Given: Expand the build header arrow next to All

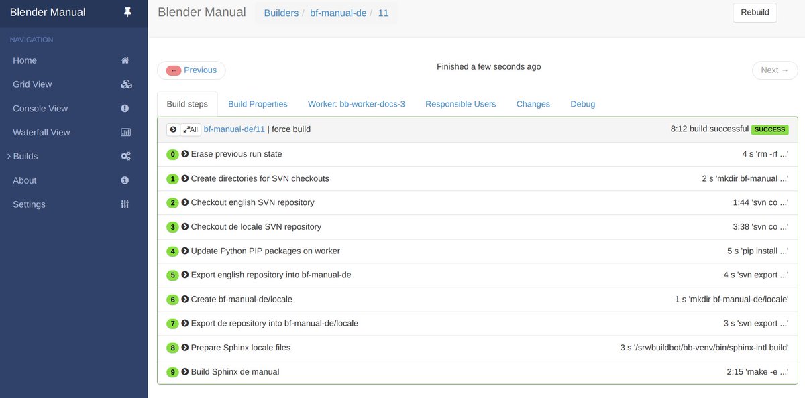Looking at the screenshot, I should click(173, 129).
